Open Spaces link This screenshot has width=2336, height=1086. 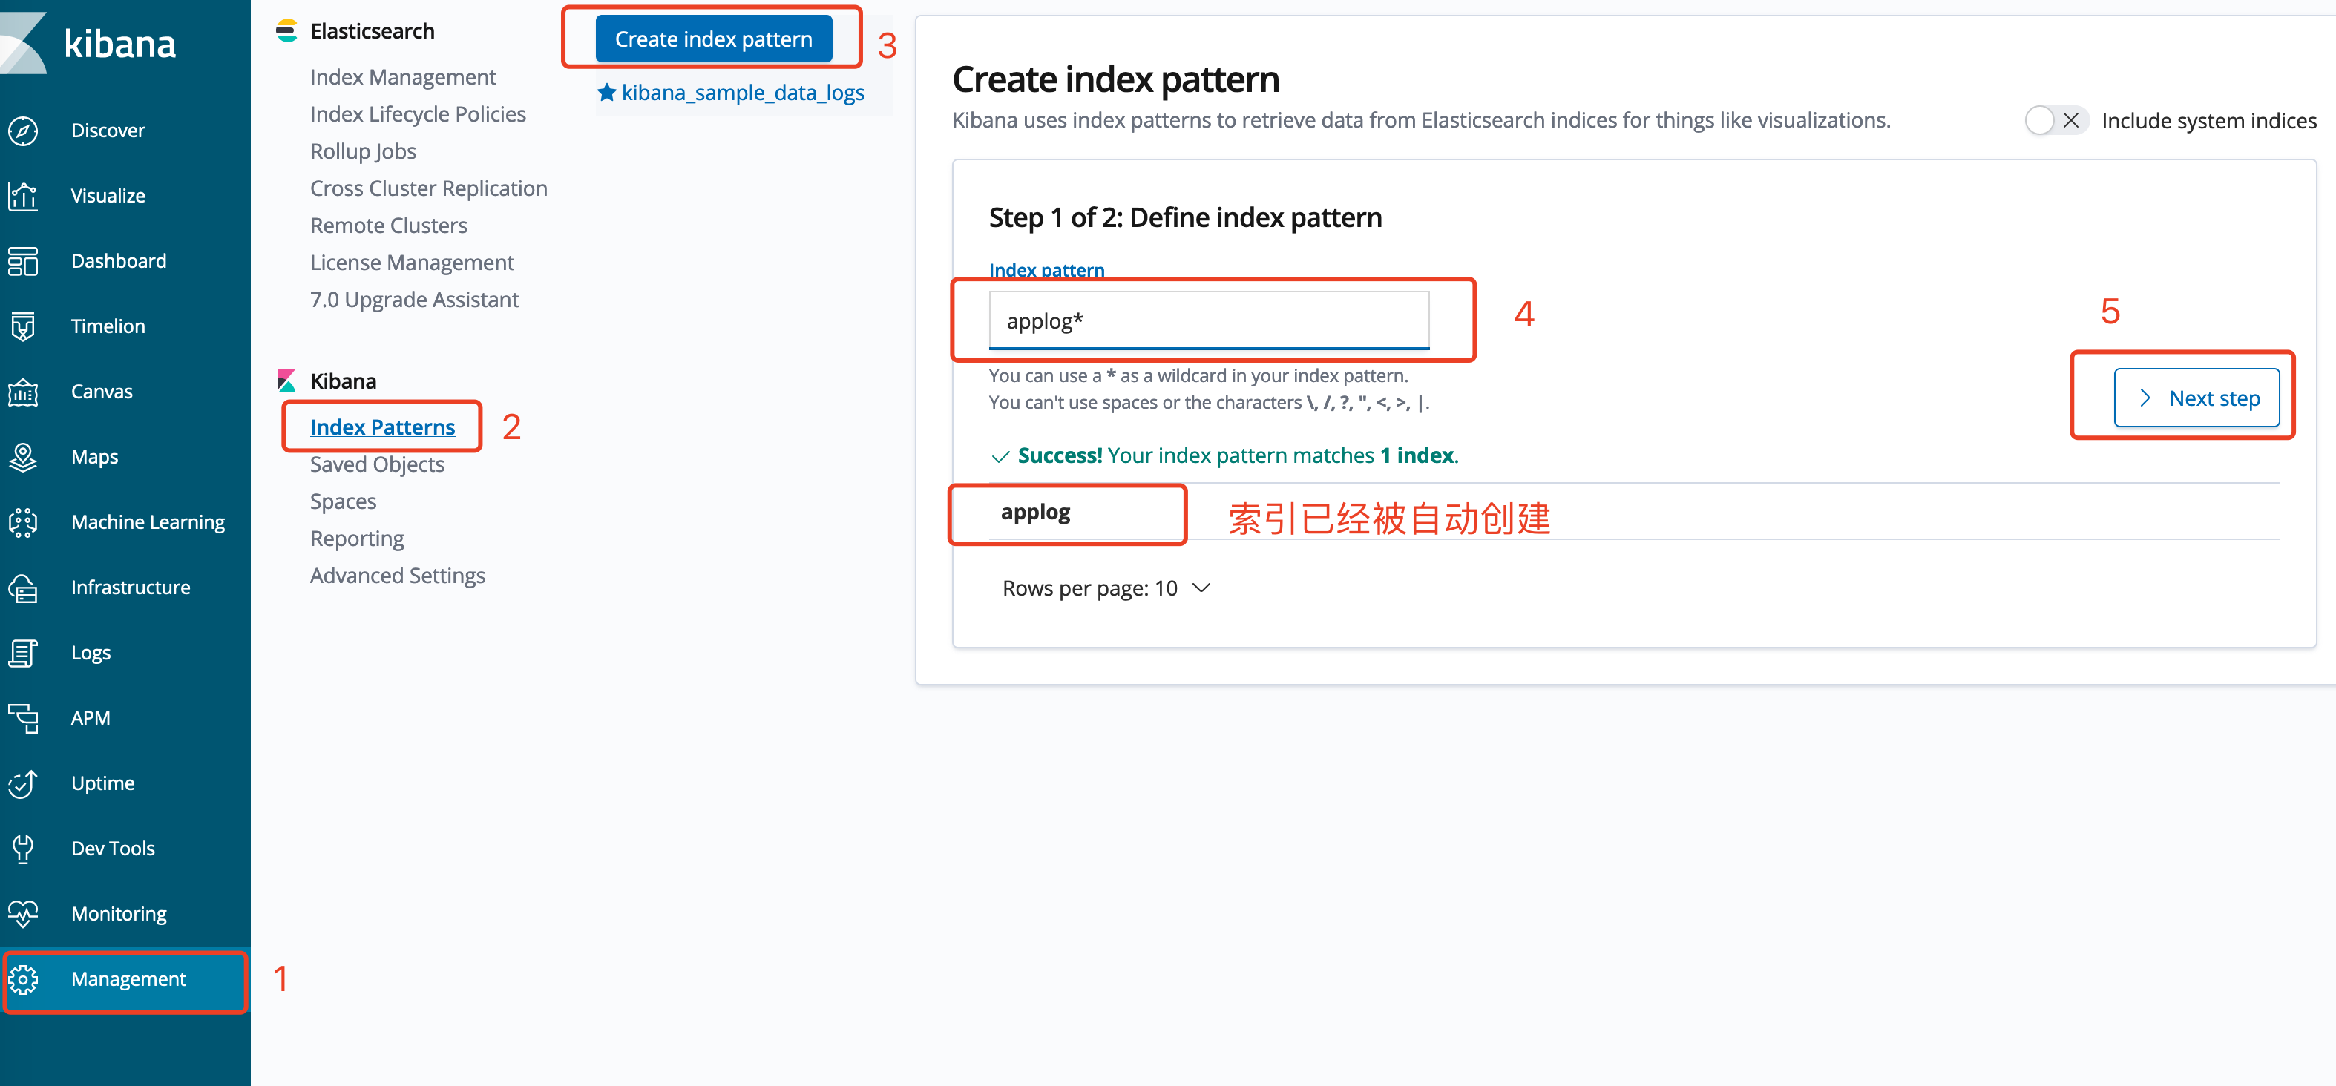pyautogui.click(x=343, y=501)
